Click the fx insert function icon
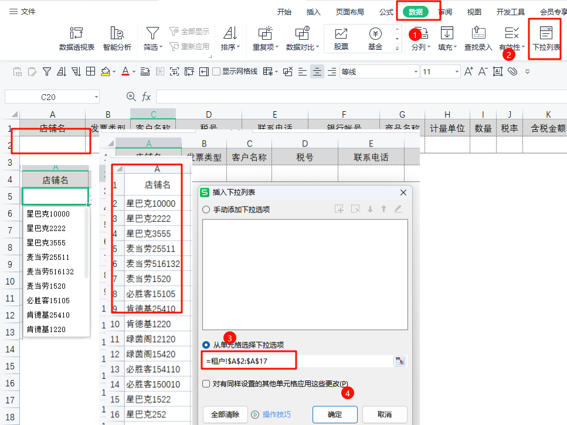The image size is (567, 425). point(146,97)
